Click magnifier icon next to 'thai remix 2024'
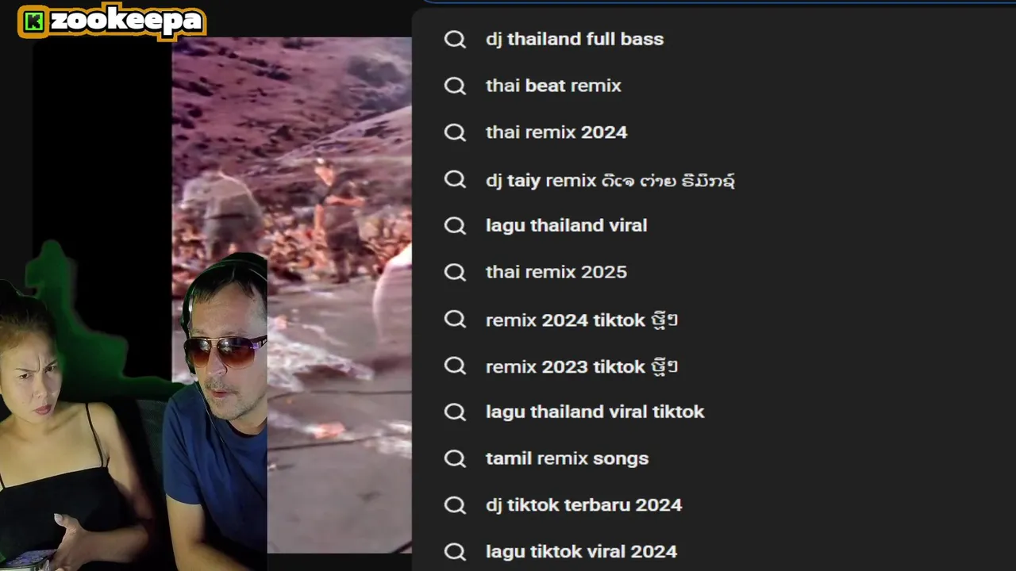This screenshot has width=1016, height=571. pos(455,132)
